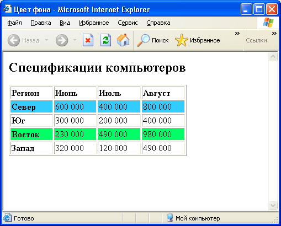Click the Forward arrow button
The width and height of the screenshot is (281, 226).
click(x=62, y=40)
